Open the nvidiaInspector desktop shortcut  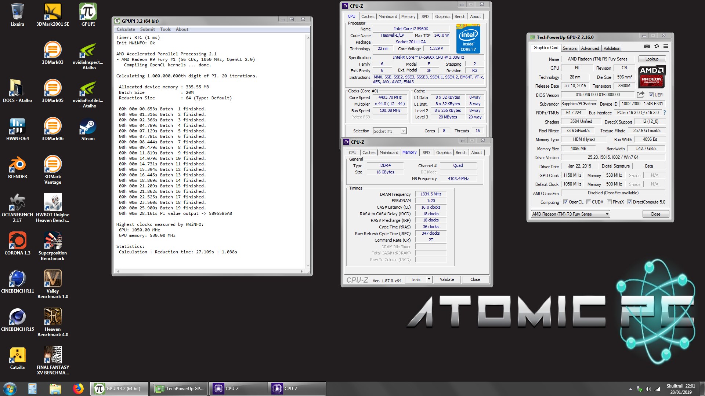click(x=88, y=56)
